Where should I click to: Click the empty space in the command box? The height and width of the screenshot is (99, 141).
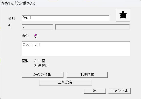(x=76, y=52)
